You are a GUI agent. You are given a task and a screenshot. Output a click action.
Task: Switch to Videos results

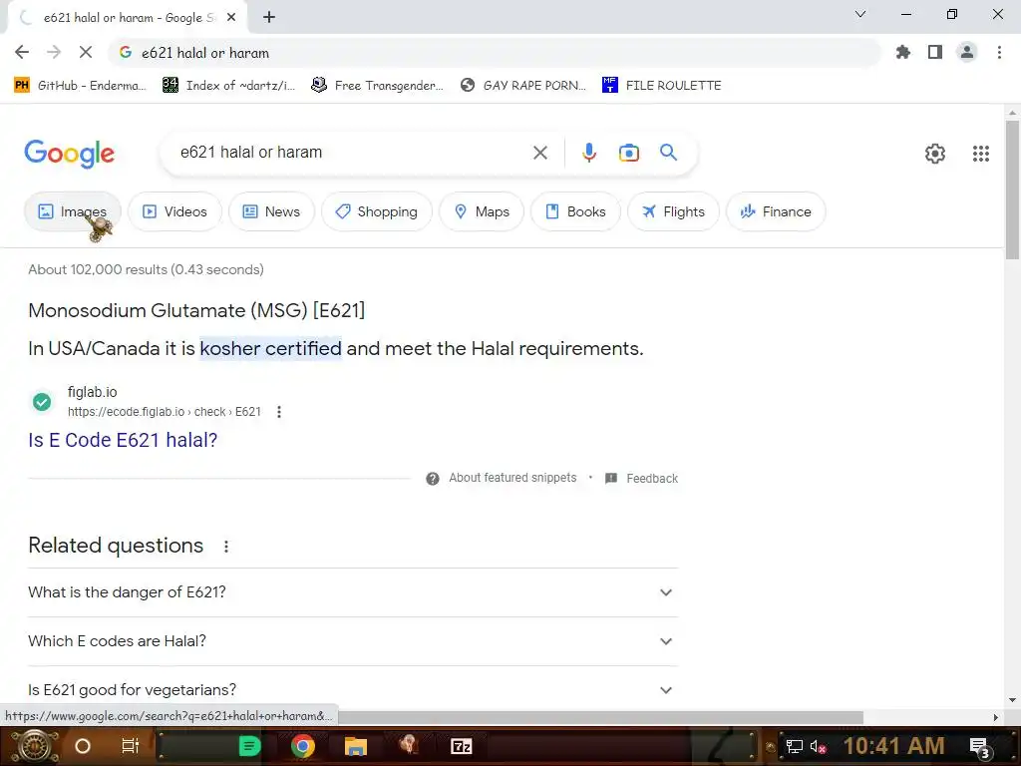(174, 211)
